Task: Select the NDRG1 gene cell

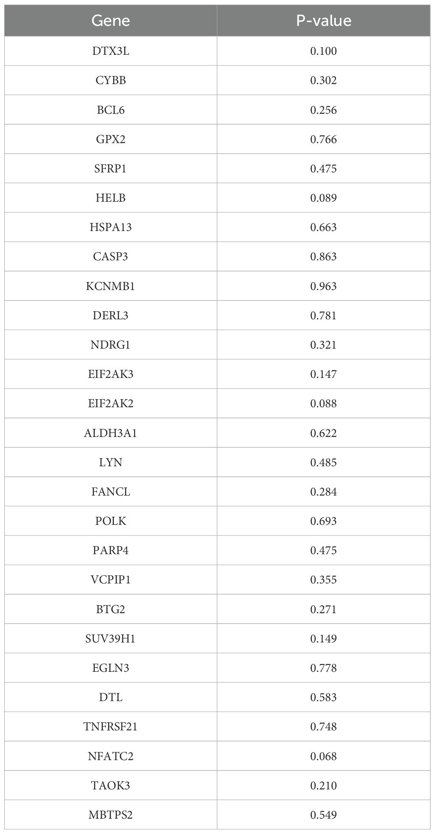Action: (111, 345)
